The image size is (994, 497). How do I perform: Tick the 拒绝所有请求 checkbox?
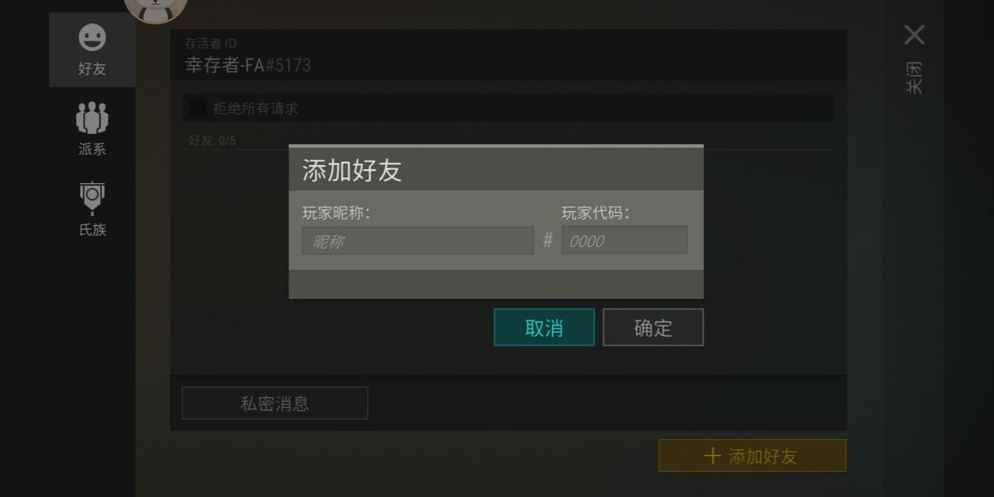tap(197, 108)
